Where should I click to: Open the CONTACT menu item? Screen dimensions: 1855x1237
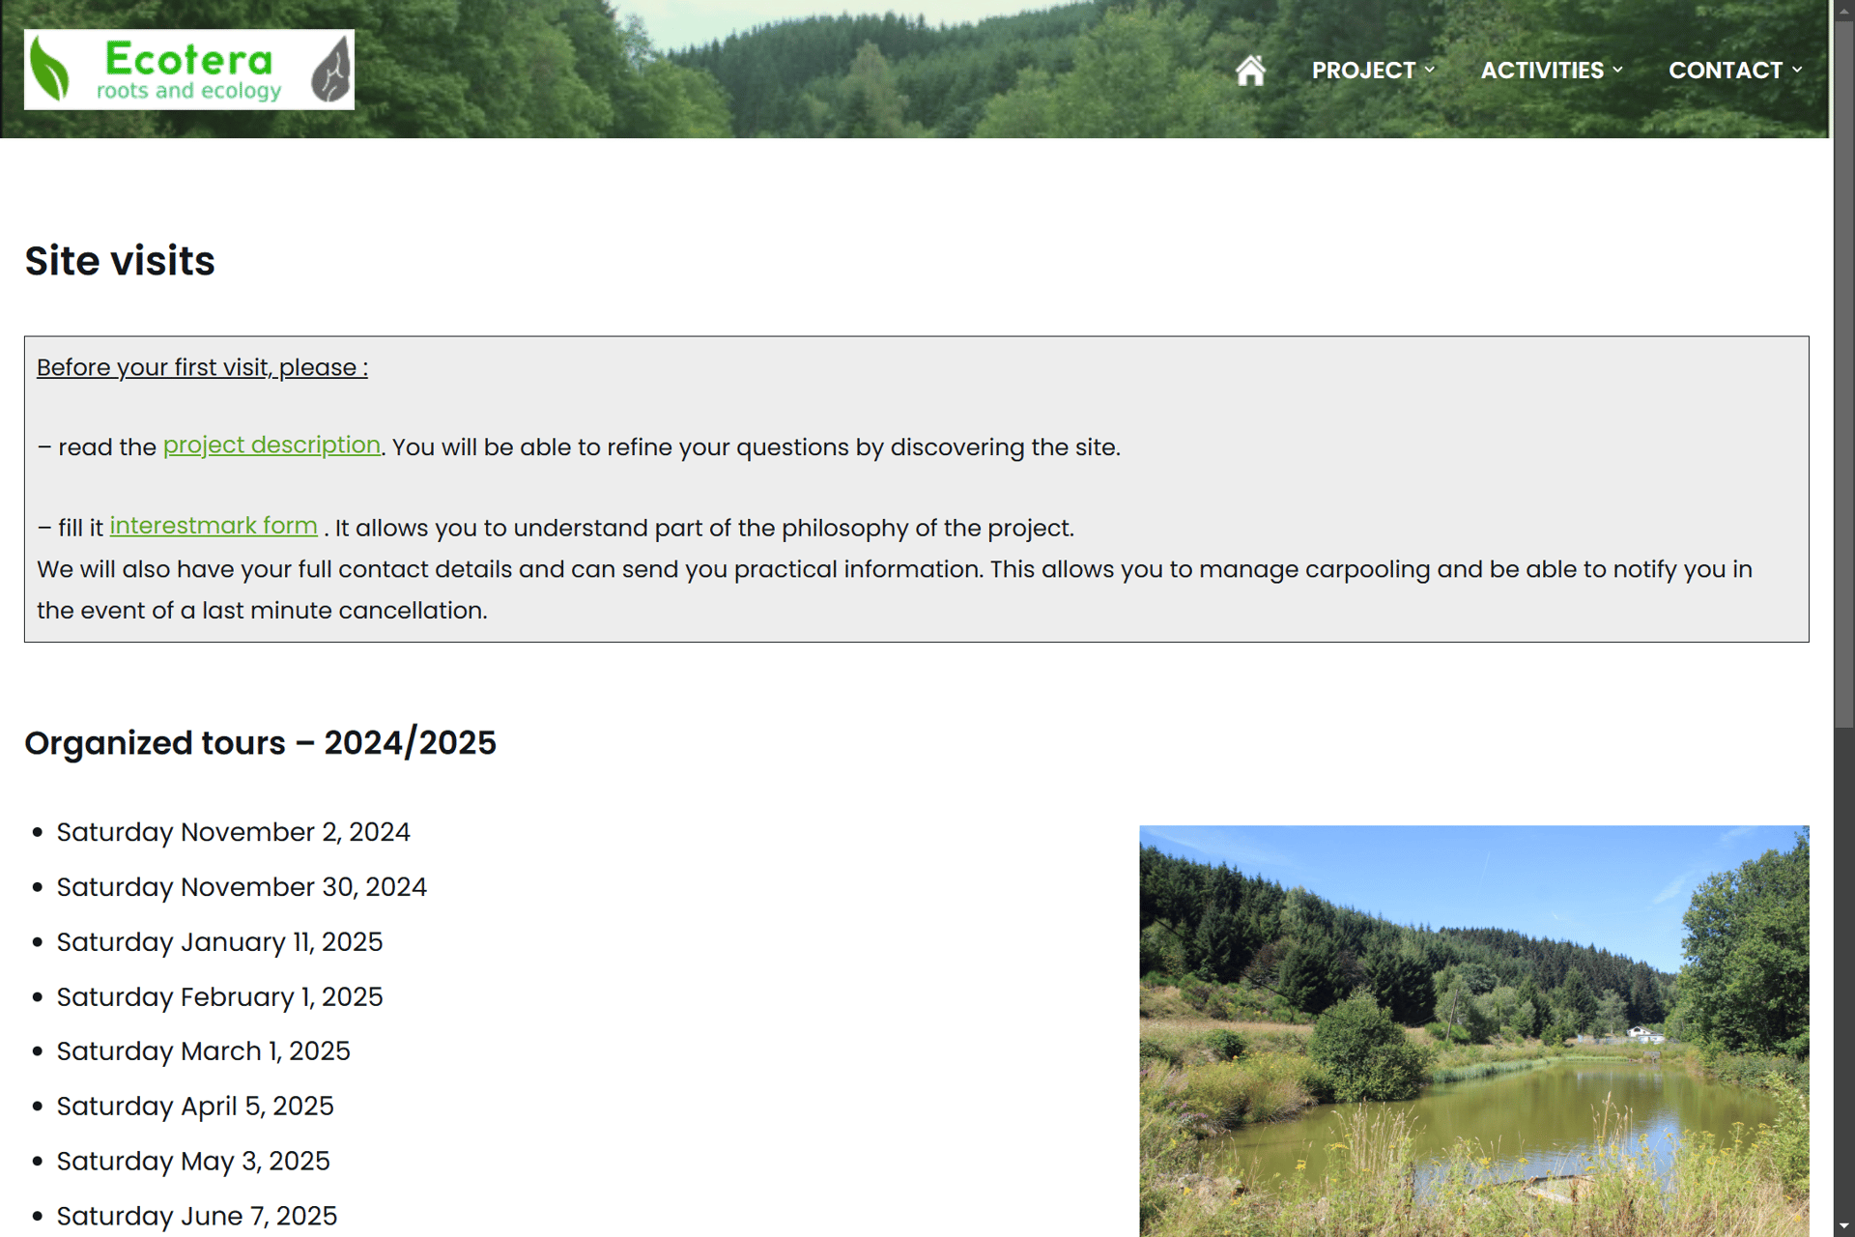click(x=1725, y=71)
